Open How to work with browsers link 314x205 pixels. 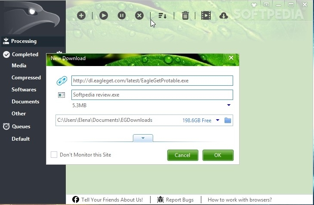(x=240, y=200)
